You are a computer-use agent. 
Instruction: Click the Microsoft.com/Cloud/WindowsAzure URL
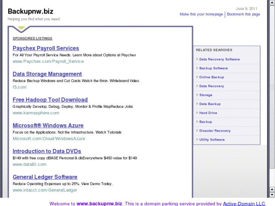[49, 139]
